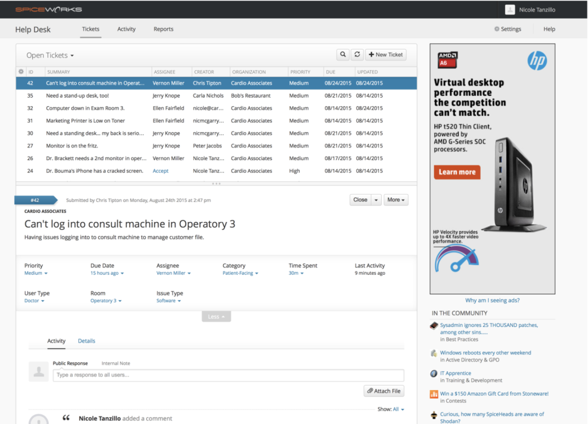Click the response text input field
The height and width of the screenshot is (424, 588).
(x=228, y=375)
